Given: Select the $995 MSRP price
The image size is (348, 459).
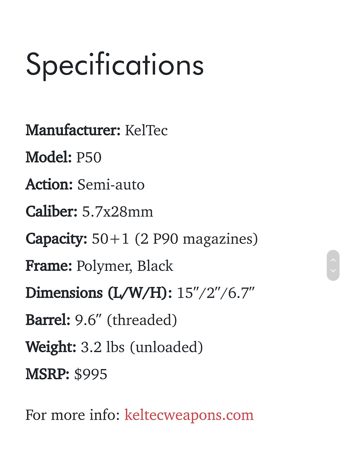Looking at the screenshot, I should (90, 374).
